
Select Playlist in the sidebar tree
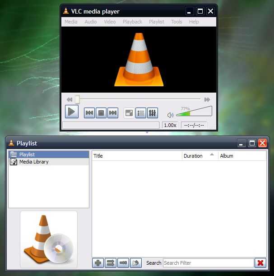pos(49,154)
